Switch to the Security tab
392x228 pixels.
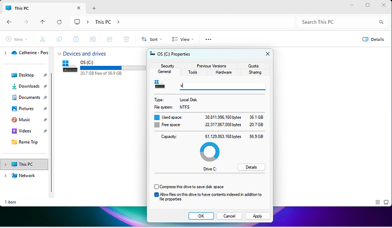167,66
